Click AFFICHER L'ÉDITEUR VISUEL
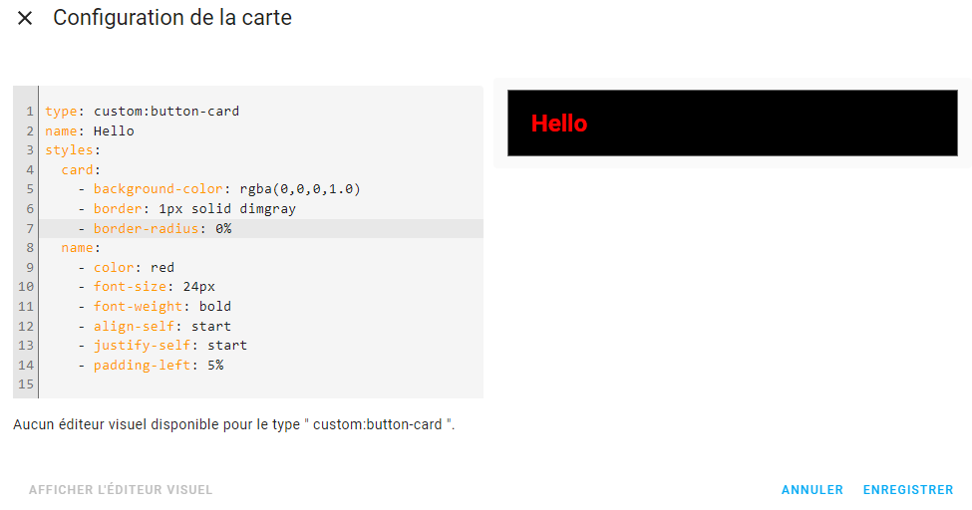 pyautogui.click(x=121, y=490)
